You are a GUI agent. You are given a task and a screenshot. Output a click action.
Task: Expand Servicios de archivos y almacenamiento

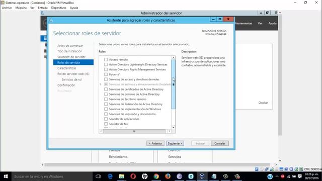tap(101, 84)
